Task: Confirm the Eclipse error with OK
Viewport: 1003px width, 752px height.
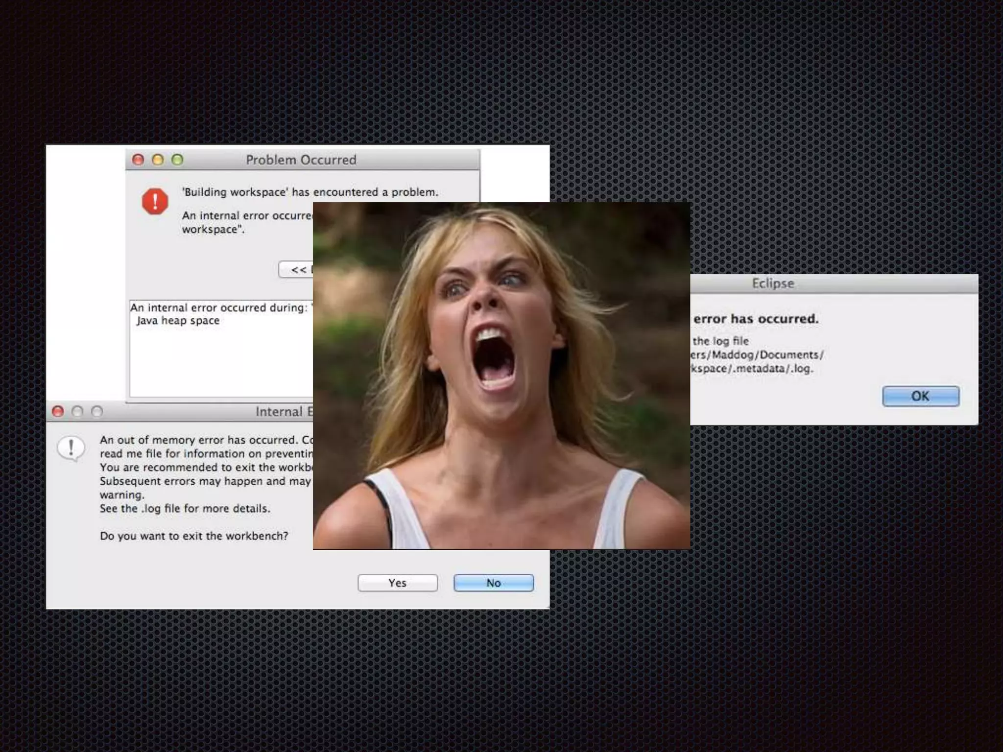Action: point(920,396)
